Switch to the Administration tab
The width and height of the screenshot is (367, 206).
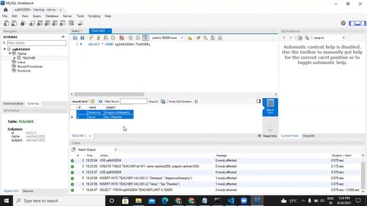pos(13,104)
